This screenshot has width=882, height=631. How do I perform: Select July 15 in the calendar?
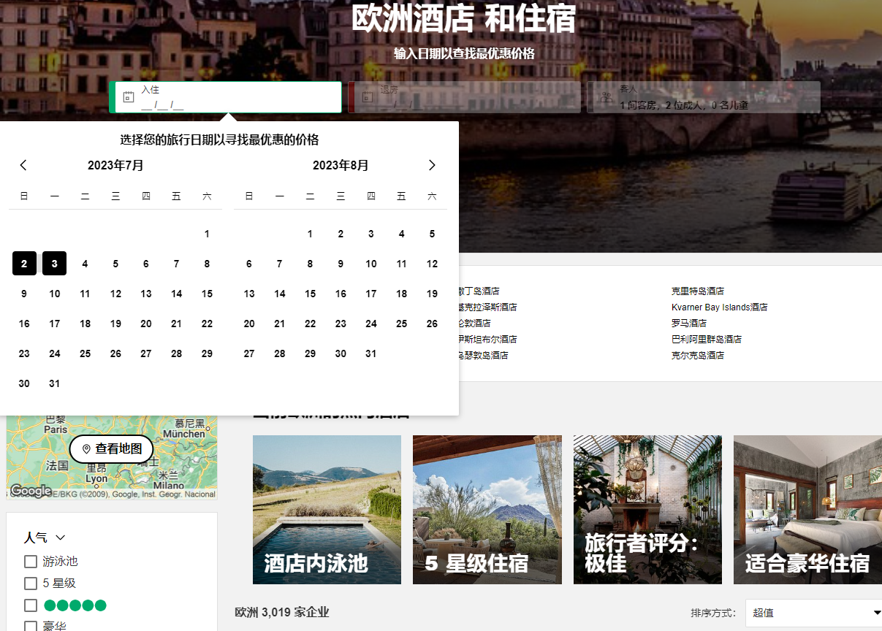click(x=207, y=294)
